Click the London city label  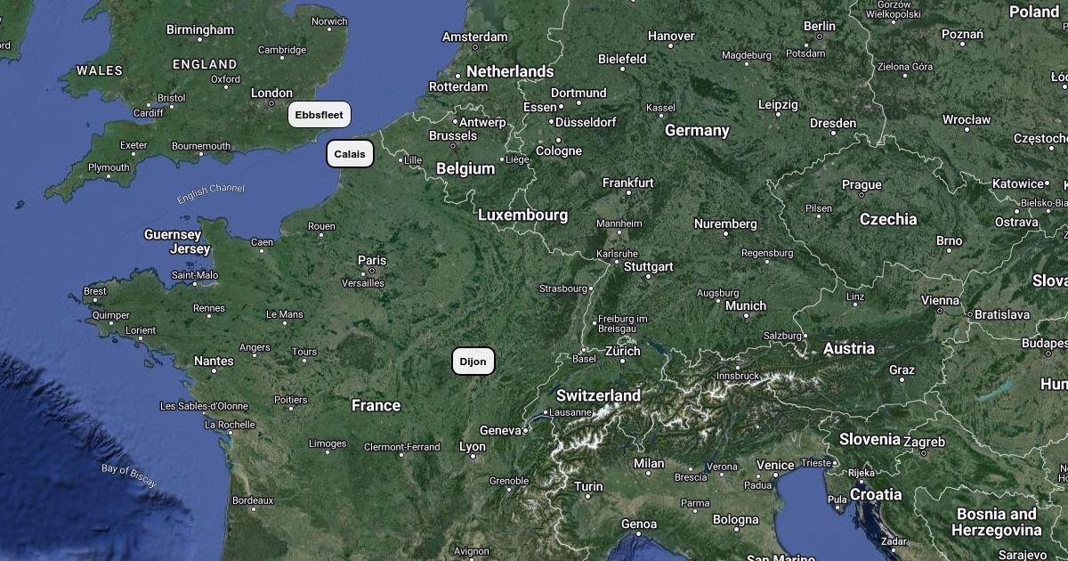pyautogui.click(x=271, y=93)
